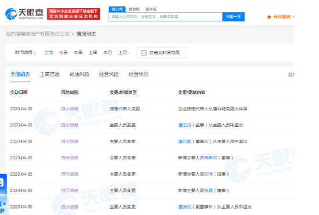Click the 变更/更新内容 column header

click(x=191, y=93)
